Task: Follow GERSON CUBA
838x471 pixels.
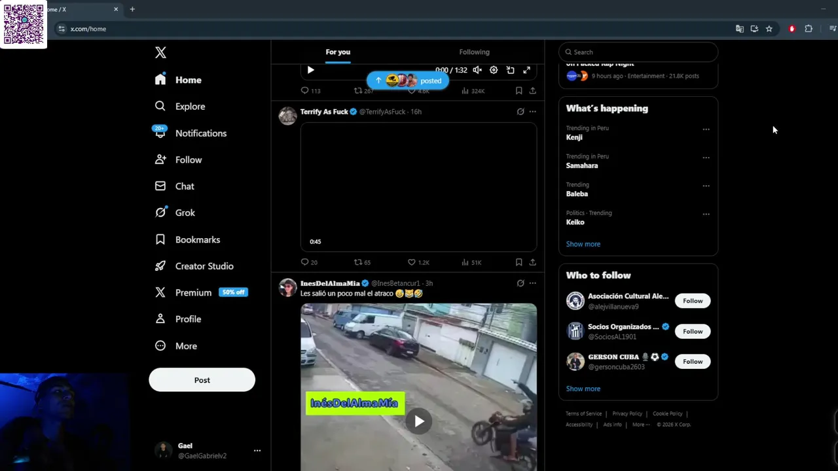Action: click(693, 361)
